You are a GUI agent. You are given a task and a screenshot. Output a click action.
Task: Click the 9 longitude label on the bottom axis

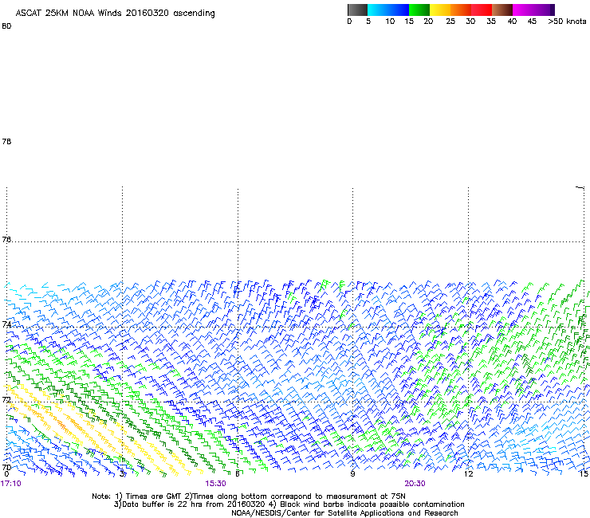352,473
